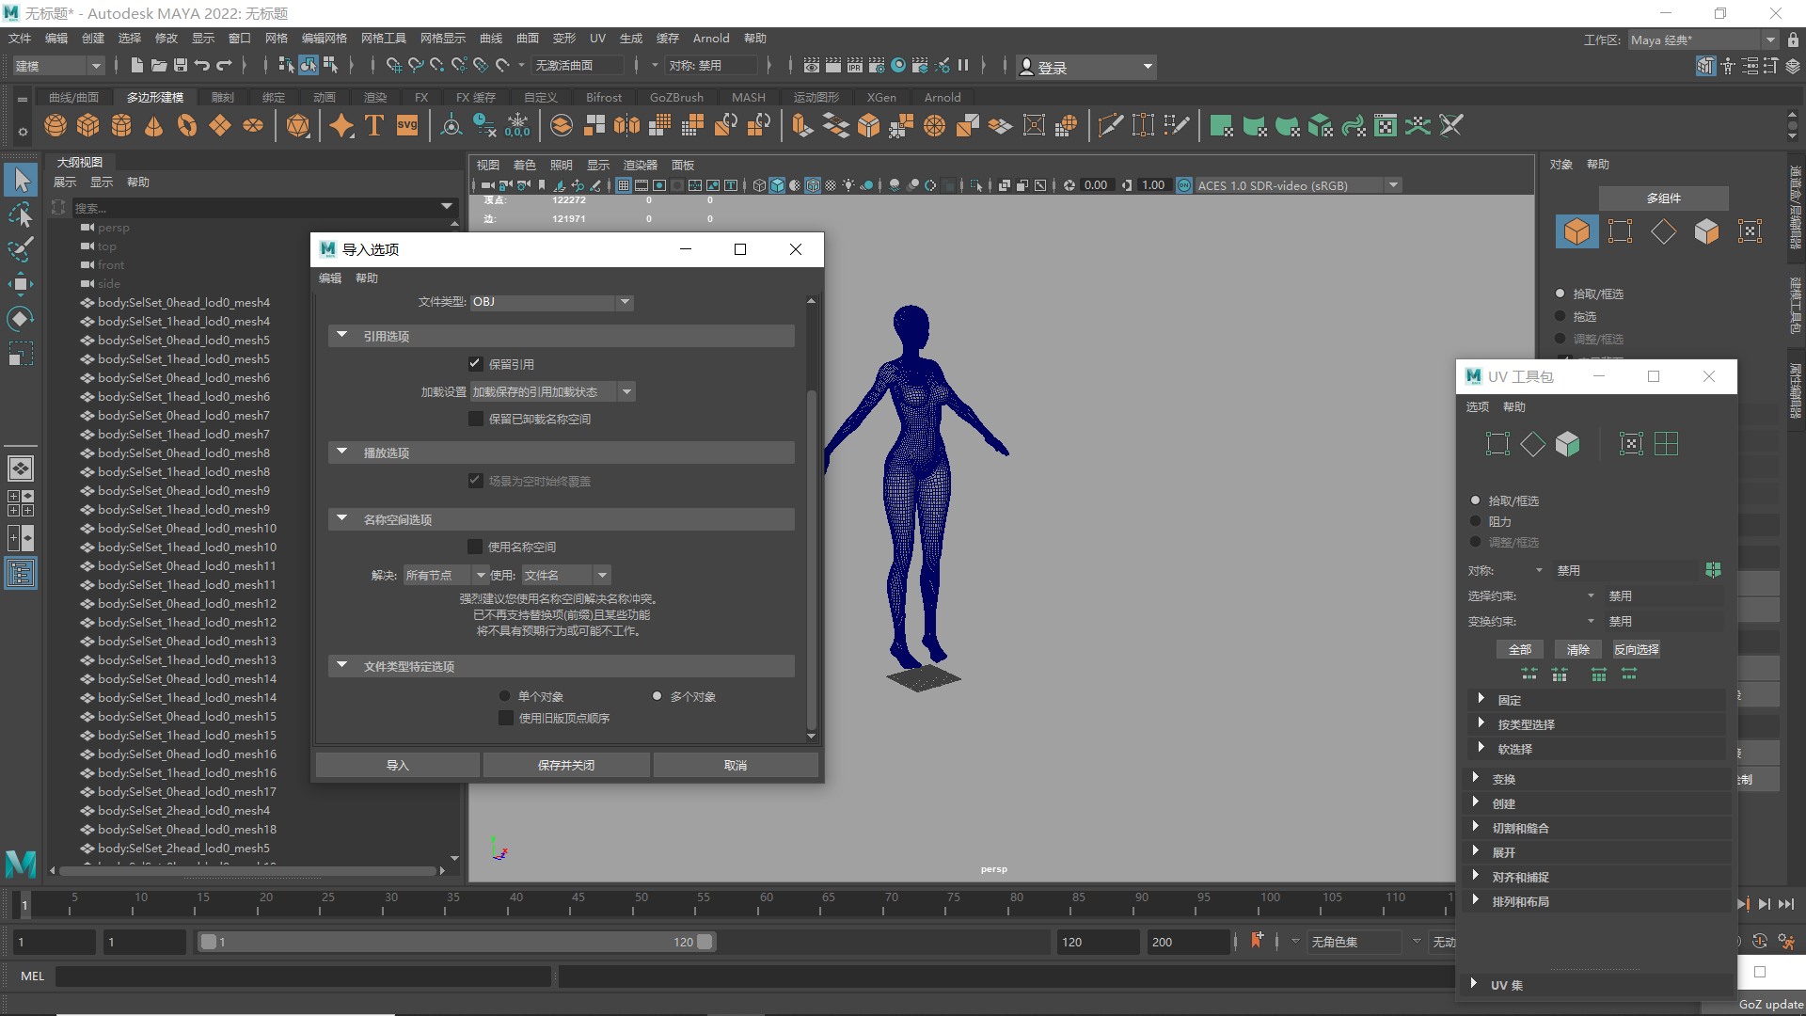Select body:SelSet_0head_lod0_mesh10 in outliner

click(187, 529)
